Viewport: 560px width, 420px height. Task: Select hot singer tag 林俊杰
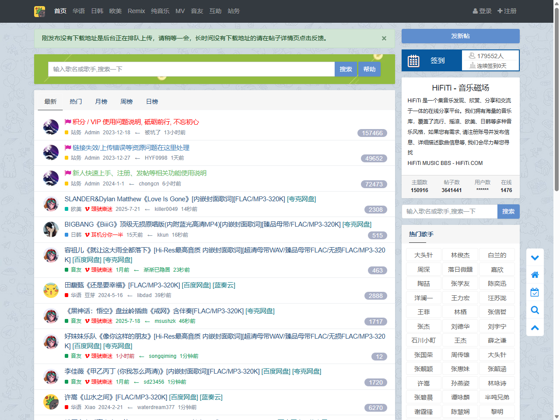(x=460, y=255)
